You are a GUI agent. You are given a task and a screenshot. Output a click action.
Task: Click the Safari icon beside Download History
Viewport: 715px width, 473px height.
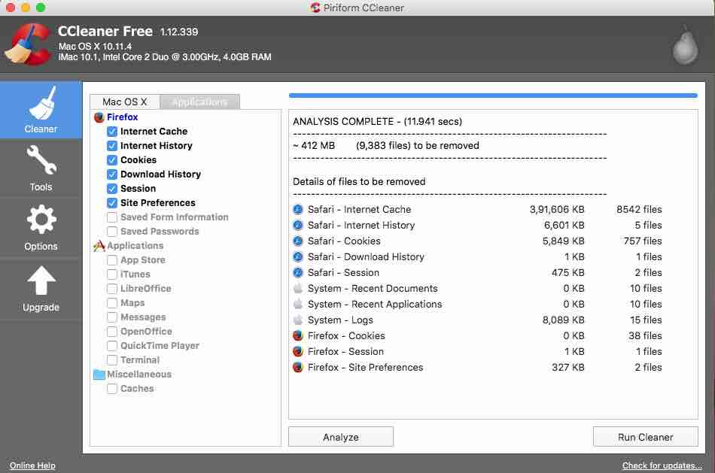(298, 257)
